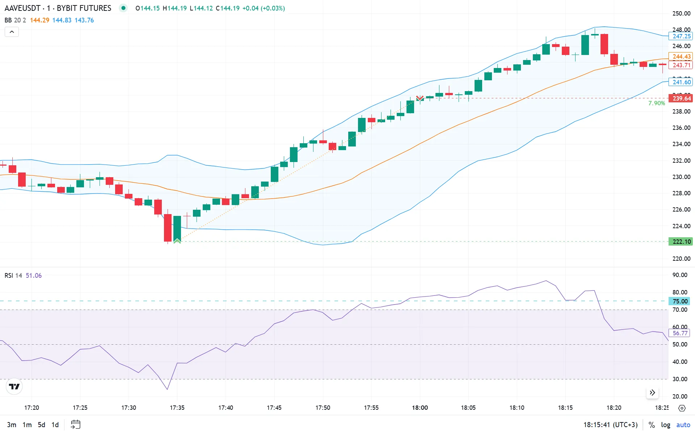
Task: Click the 75.00 RSI level label
Action: [680, 301]
